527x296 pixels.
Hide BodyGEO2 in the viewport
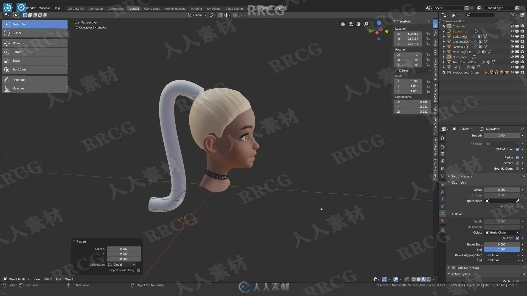[x=512, y=36]
